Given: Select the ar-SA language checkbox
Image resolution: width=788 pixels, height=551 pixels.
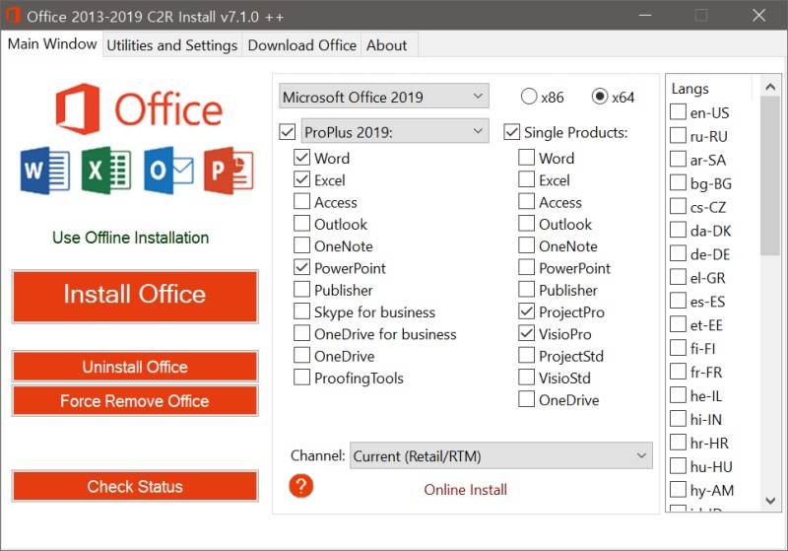Looking at the screenshot, I should coord(678,160).
